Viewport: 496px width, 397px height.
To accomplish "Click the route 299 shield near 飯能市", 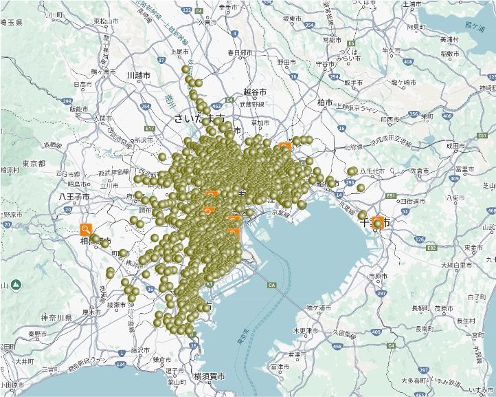I will [x=67, y=101].
